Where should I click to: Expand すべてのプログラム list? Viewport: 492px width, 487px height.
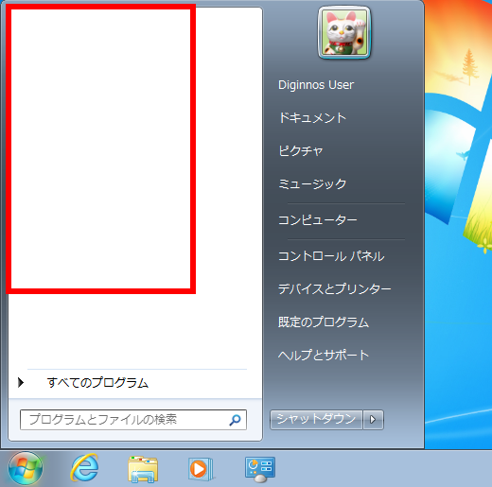(x=97, y=383)
